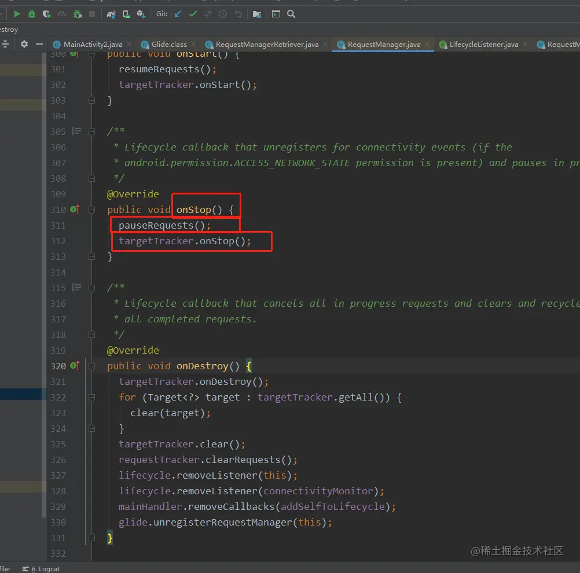The height and width of the screenshot is (573, 580).
Task: Click override gutter icon on line 320
Action: 75,365
